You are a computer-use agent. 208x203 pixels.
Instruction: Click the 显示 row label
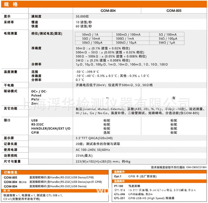(x=7, y=16)
